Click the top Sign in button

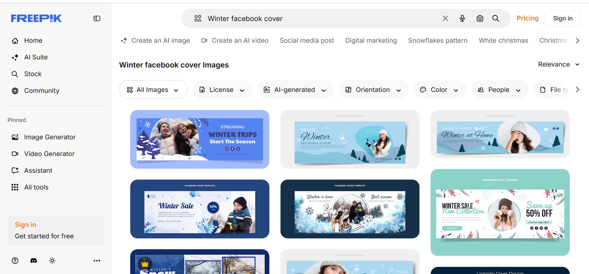[563, 18]
